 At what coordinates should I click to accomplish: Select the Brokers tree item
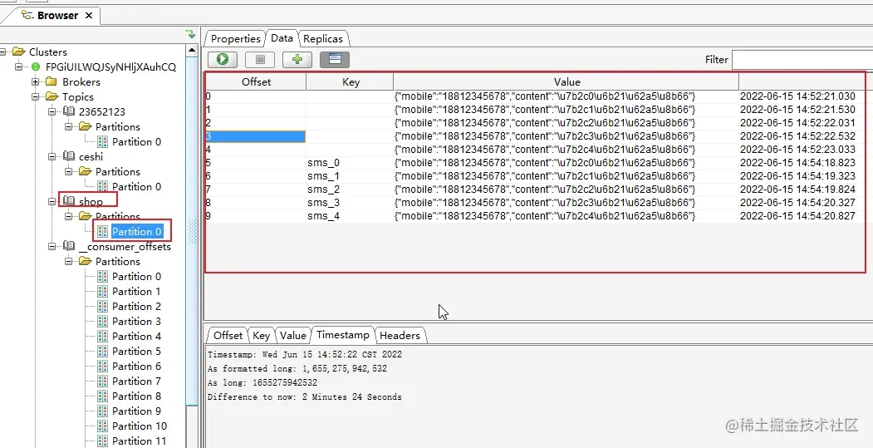tap(81, 82)
